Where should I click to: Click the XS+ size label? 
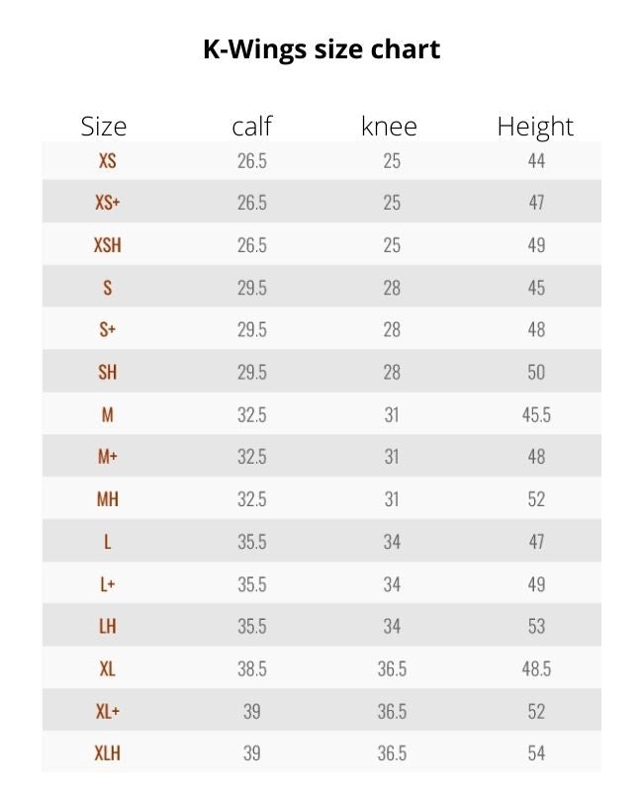point(107,203)
